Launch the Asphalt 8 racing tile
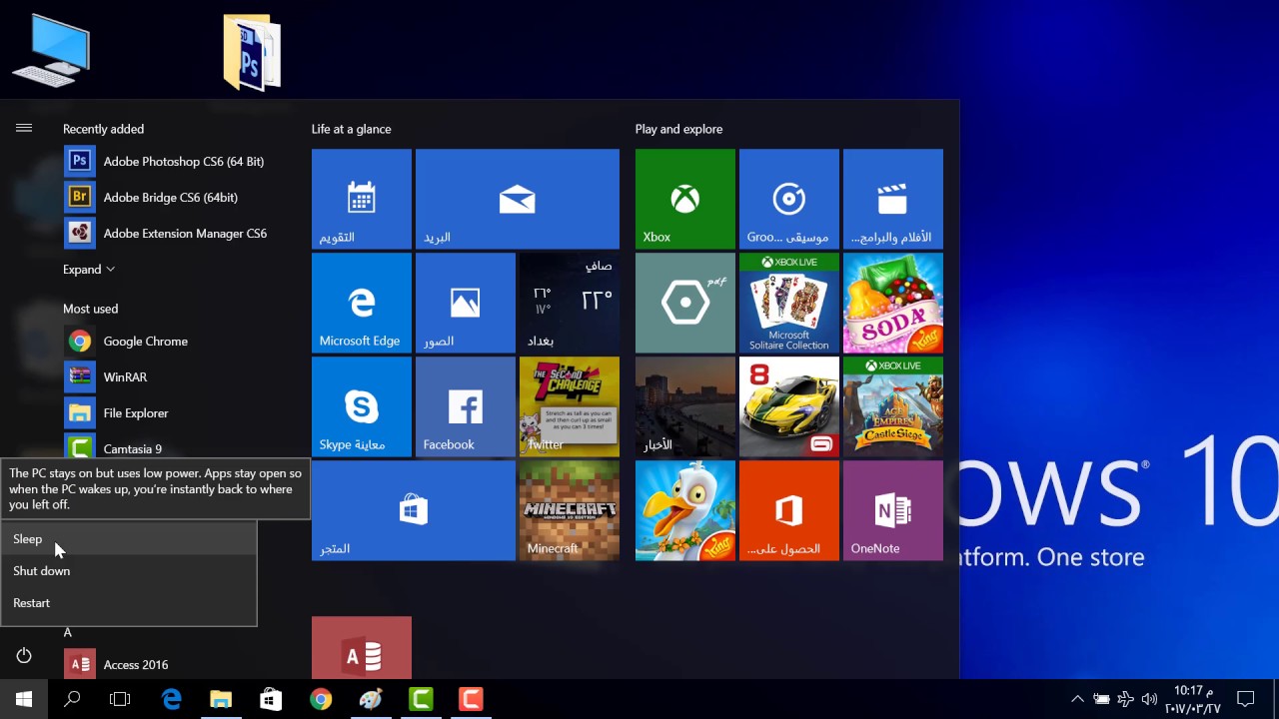1279x719 pixels. (789, 406)
